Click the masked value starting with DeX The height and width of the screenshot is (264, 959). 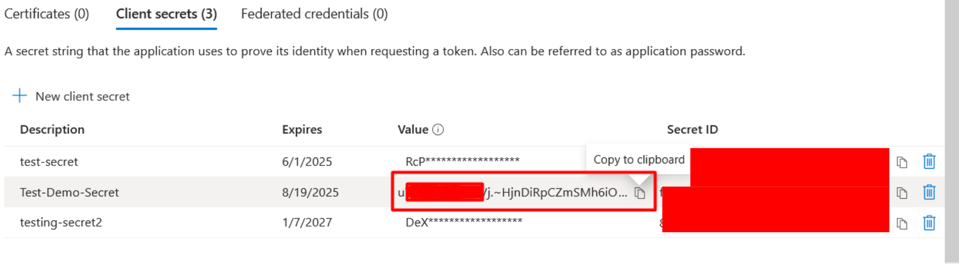(x=463, y=222)
